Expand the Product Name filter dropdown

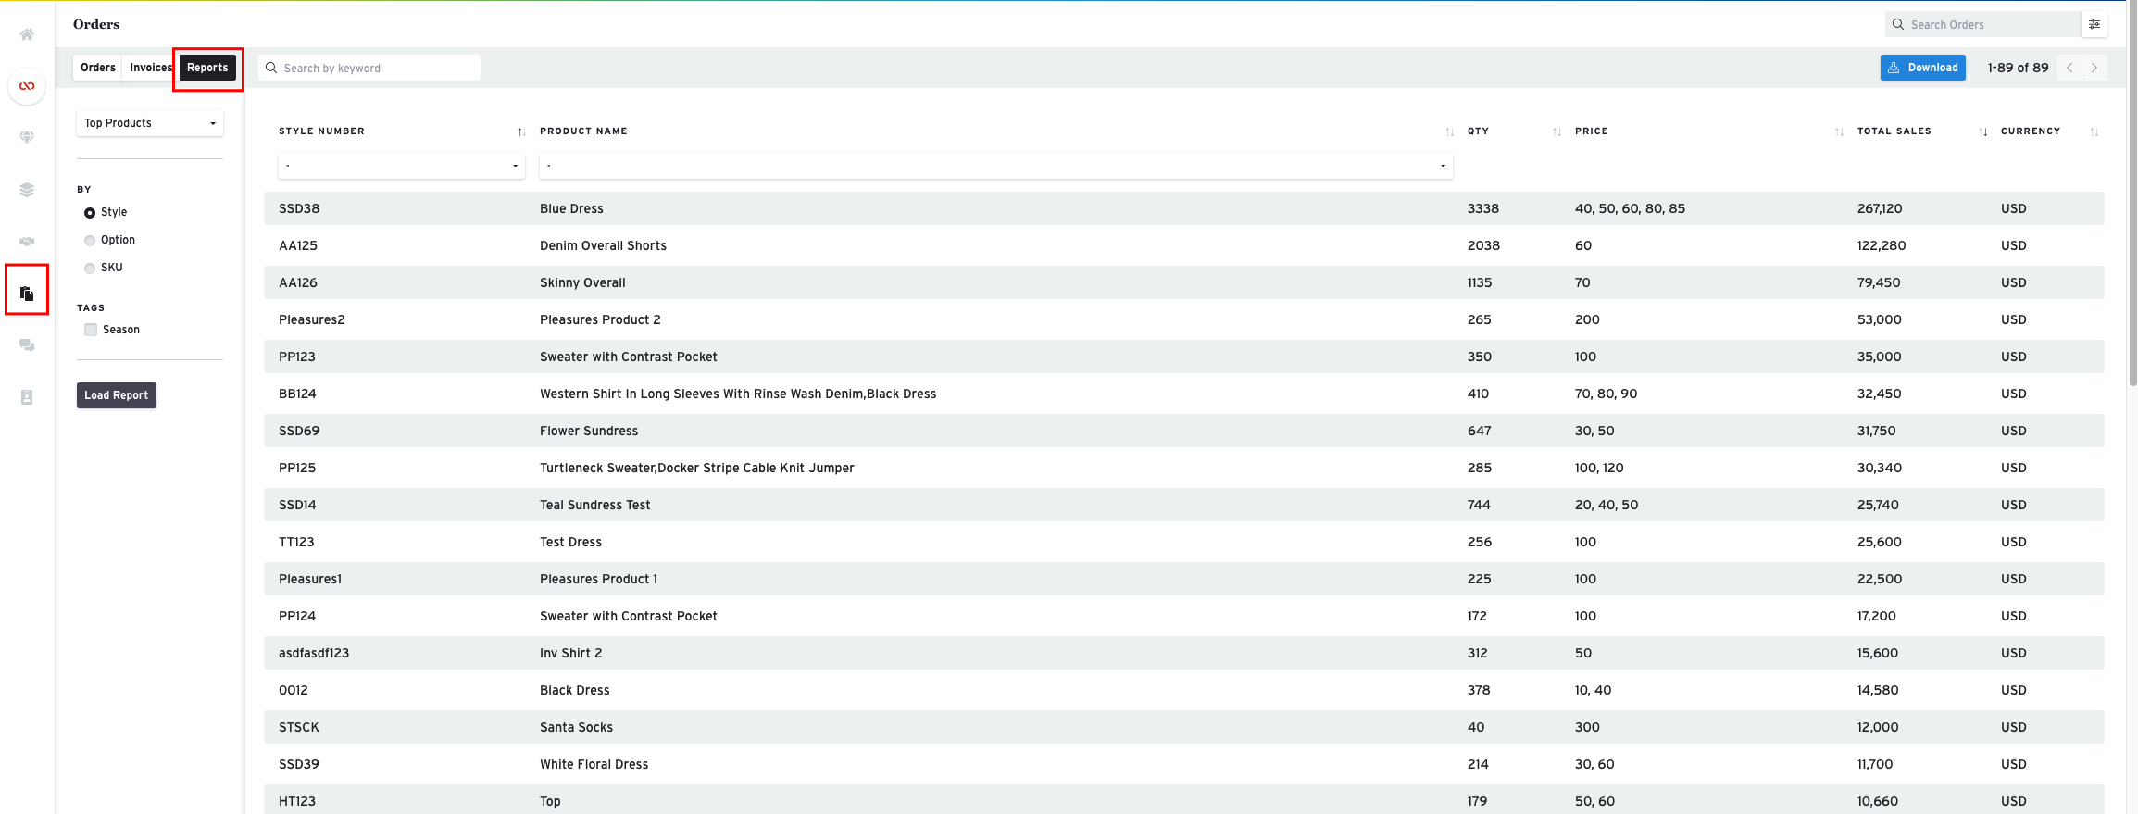click(994, 166)
